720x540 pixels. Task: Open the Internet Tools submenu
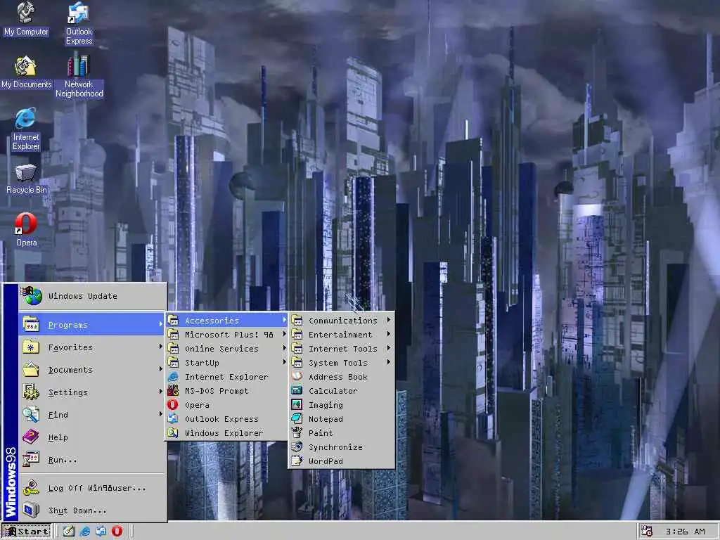[x=341, y=349]
